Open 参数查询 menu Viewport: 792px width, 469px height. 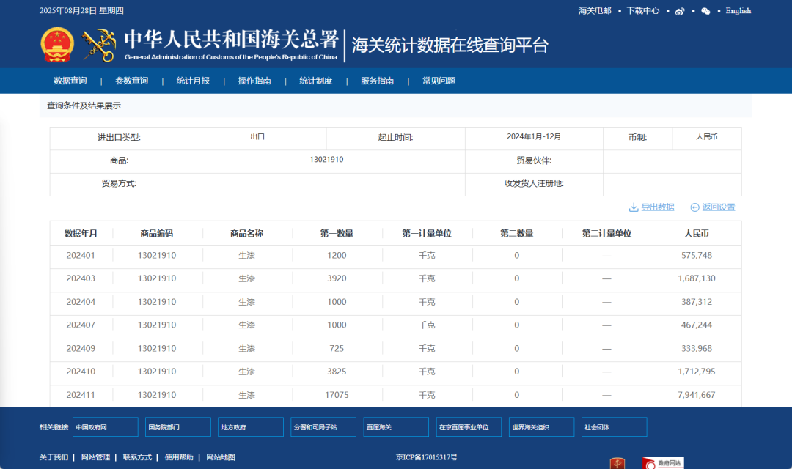coord(132,81)
